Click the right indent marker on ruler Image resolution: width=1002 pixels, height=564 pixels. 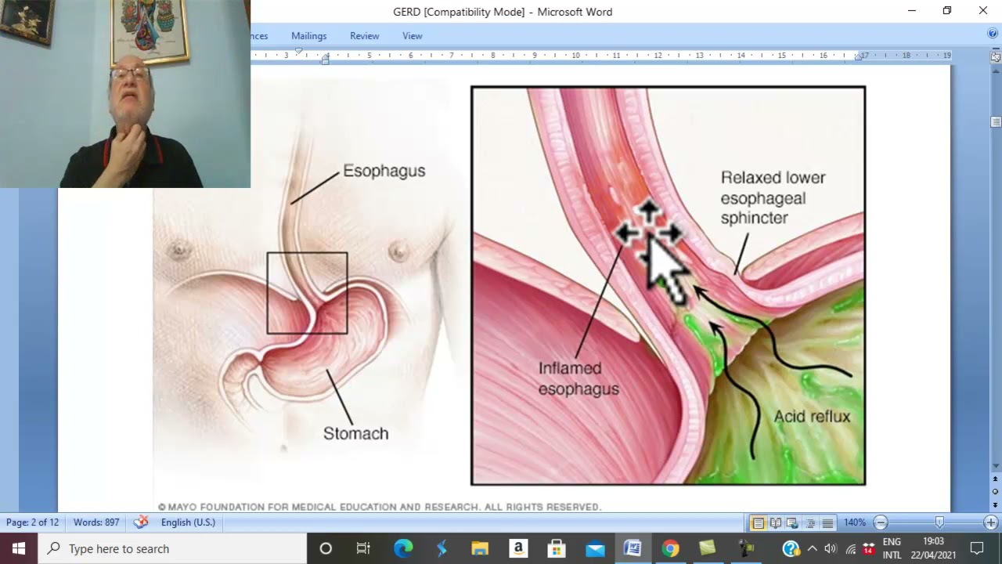point(858,57)
